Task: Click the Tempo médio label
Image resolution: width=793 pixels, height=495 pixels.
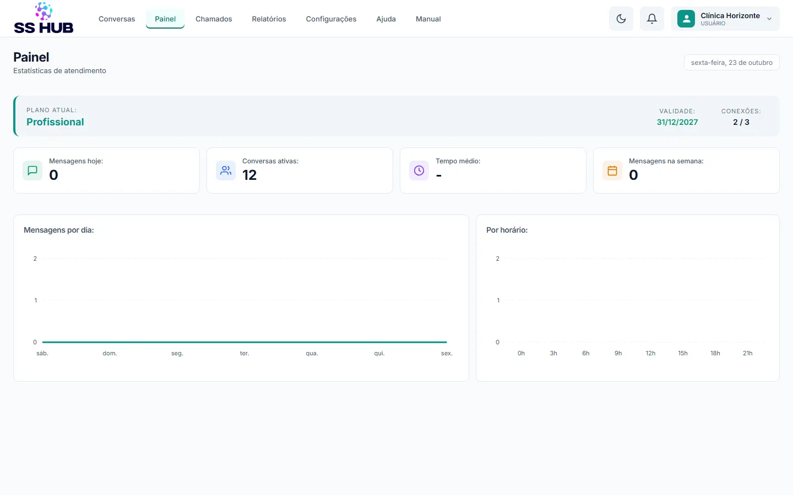Action: coord(458,161)
